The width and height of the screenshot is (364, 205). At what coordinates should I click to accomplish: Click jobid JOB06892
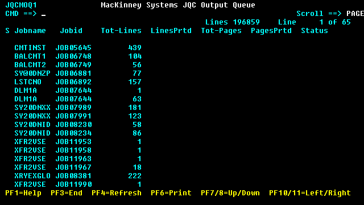pos(73,82)
